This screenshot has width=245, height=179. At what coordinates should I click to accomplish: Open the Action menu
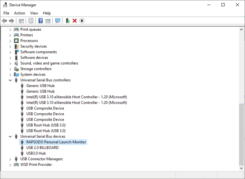19,13
